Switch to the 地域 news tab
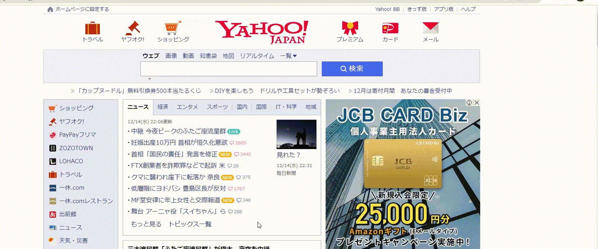The height and width of the screenshot is (249, 598). point(311,107)
